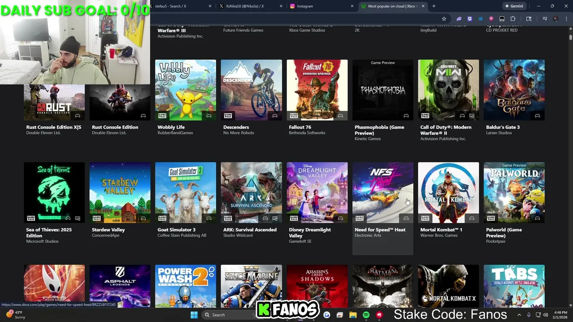Click the controller icon on Mortal Kombat 1

pyautogui.click(x=471, y=218)
